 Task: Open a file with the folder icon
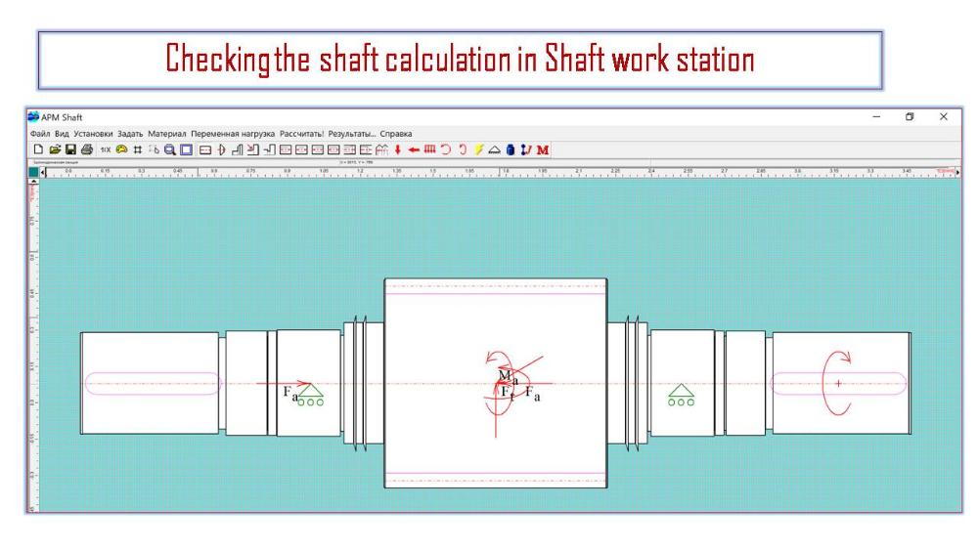[x=54, y=149]
